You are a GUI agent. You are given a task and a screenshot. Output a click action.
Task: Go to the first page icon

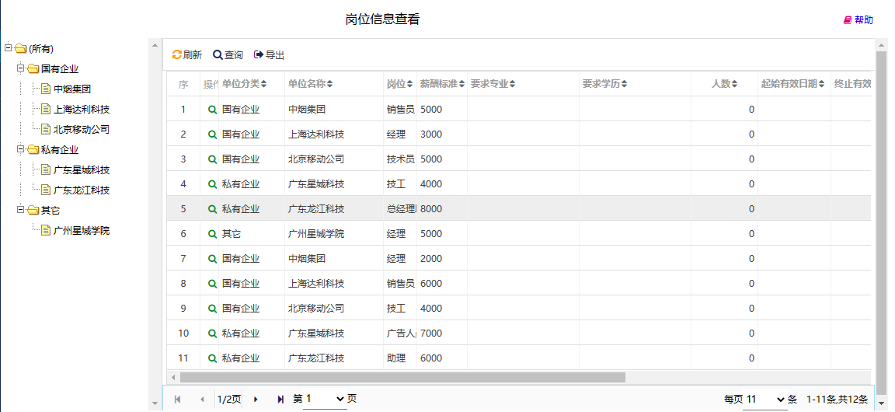point(177,400)
